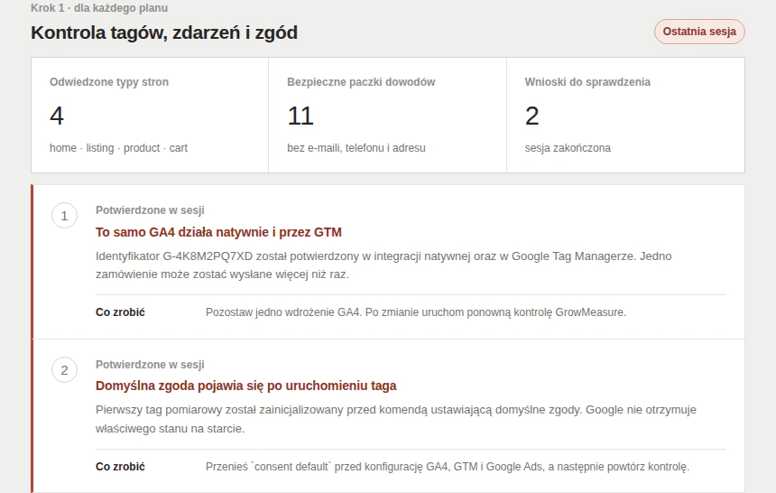Click the "Ostatnia sesja" pill button
776x493 pixels.
point(699,32)
